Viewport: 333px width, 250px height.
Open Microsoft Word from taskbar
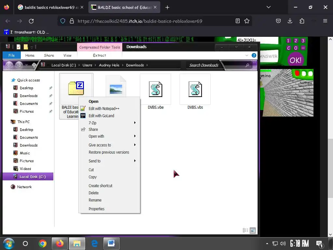click(111, 243)
